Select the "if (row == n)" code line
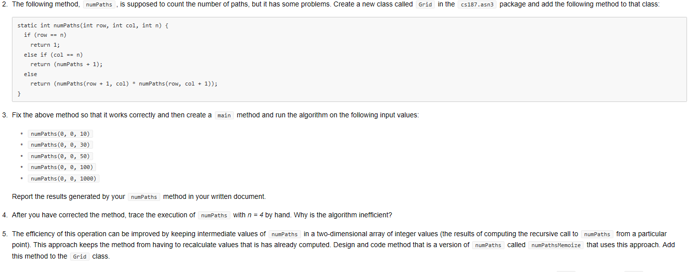This screenshot has width=688, height=272. pos(45,35)
